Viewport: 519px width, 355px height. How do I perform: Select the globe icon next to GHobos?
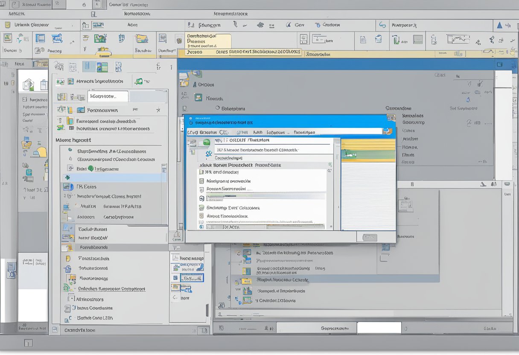195,84
